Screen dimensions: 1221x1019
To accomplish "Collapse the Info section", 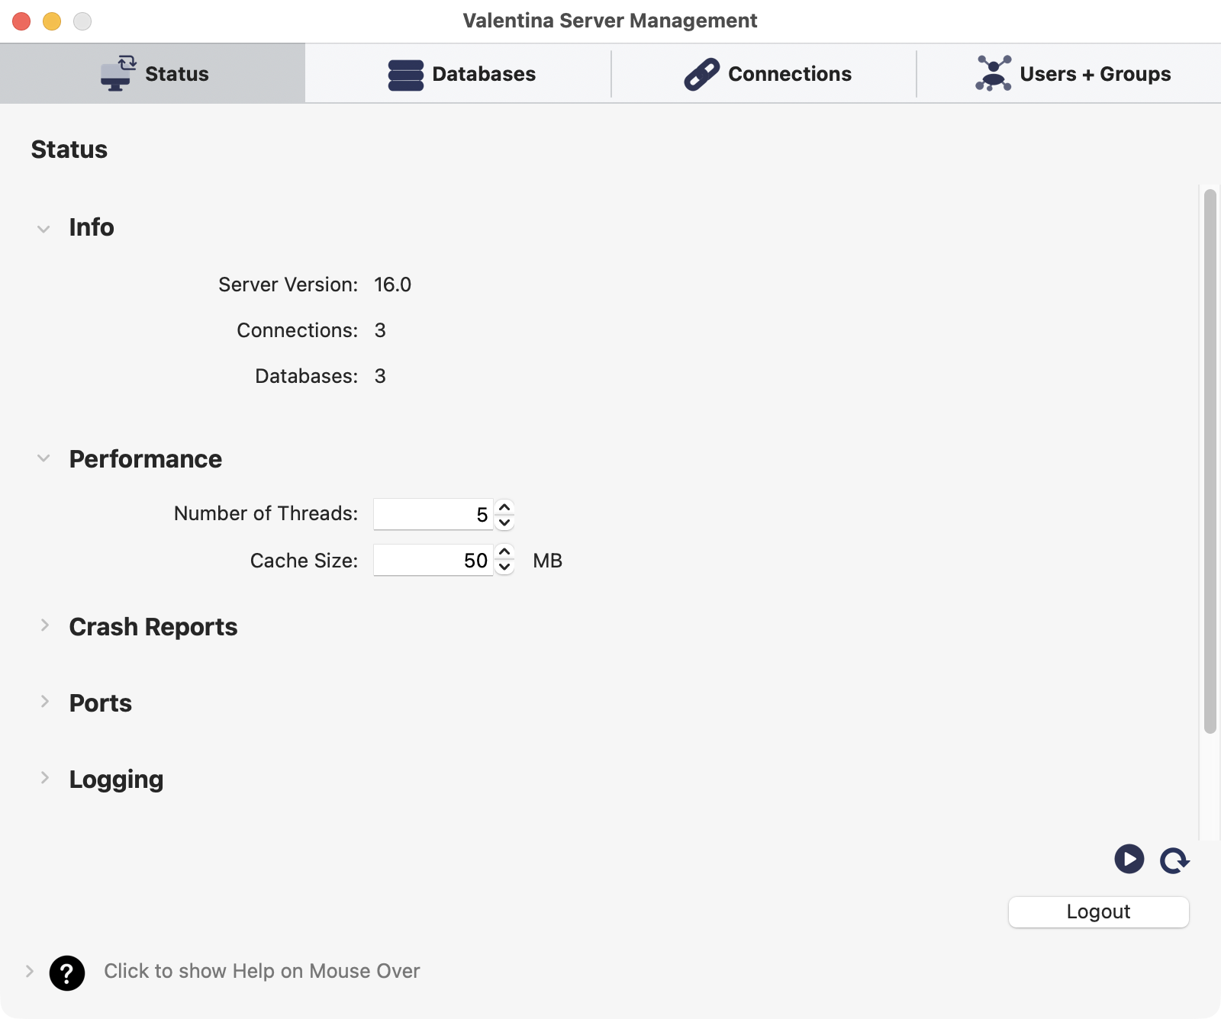I will (43, 228).
